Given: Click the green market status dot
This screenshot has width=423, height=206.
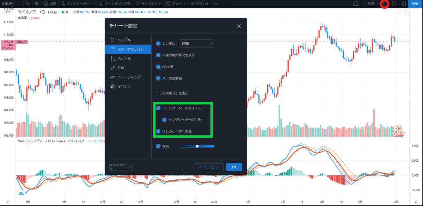Looking at the screenshot, I should [62, 12].
